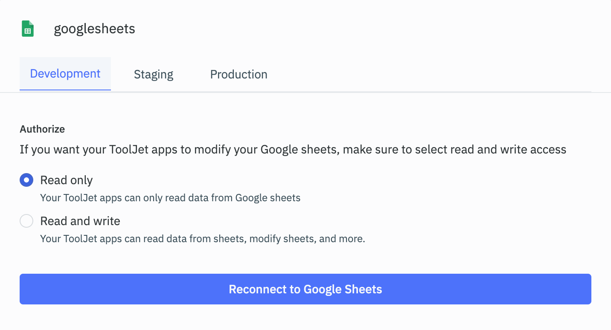
Task: Click the Authorize section heading
Action: point(42,129)
